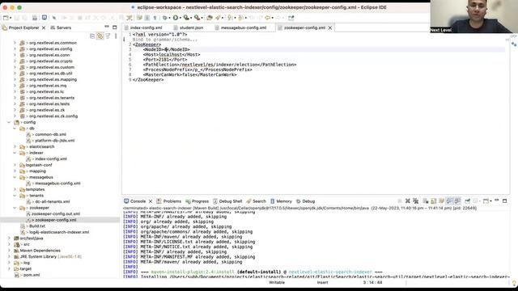Click the far-right toolbar perspective icon
Image resolution: width=518 pixels, height=291 pixels.
click(x=291, y=18)
